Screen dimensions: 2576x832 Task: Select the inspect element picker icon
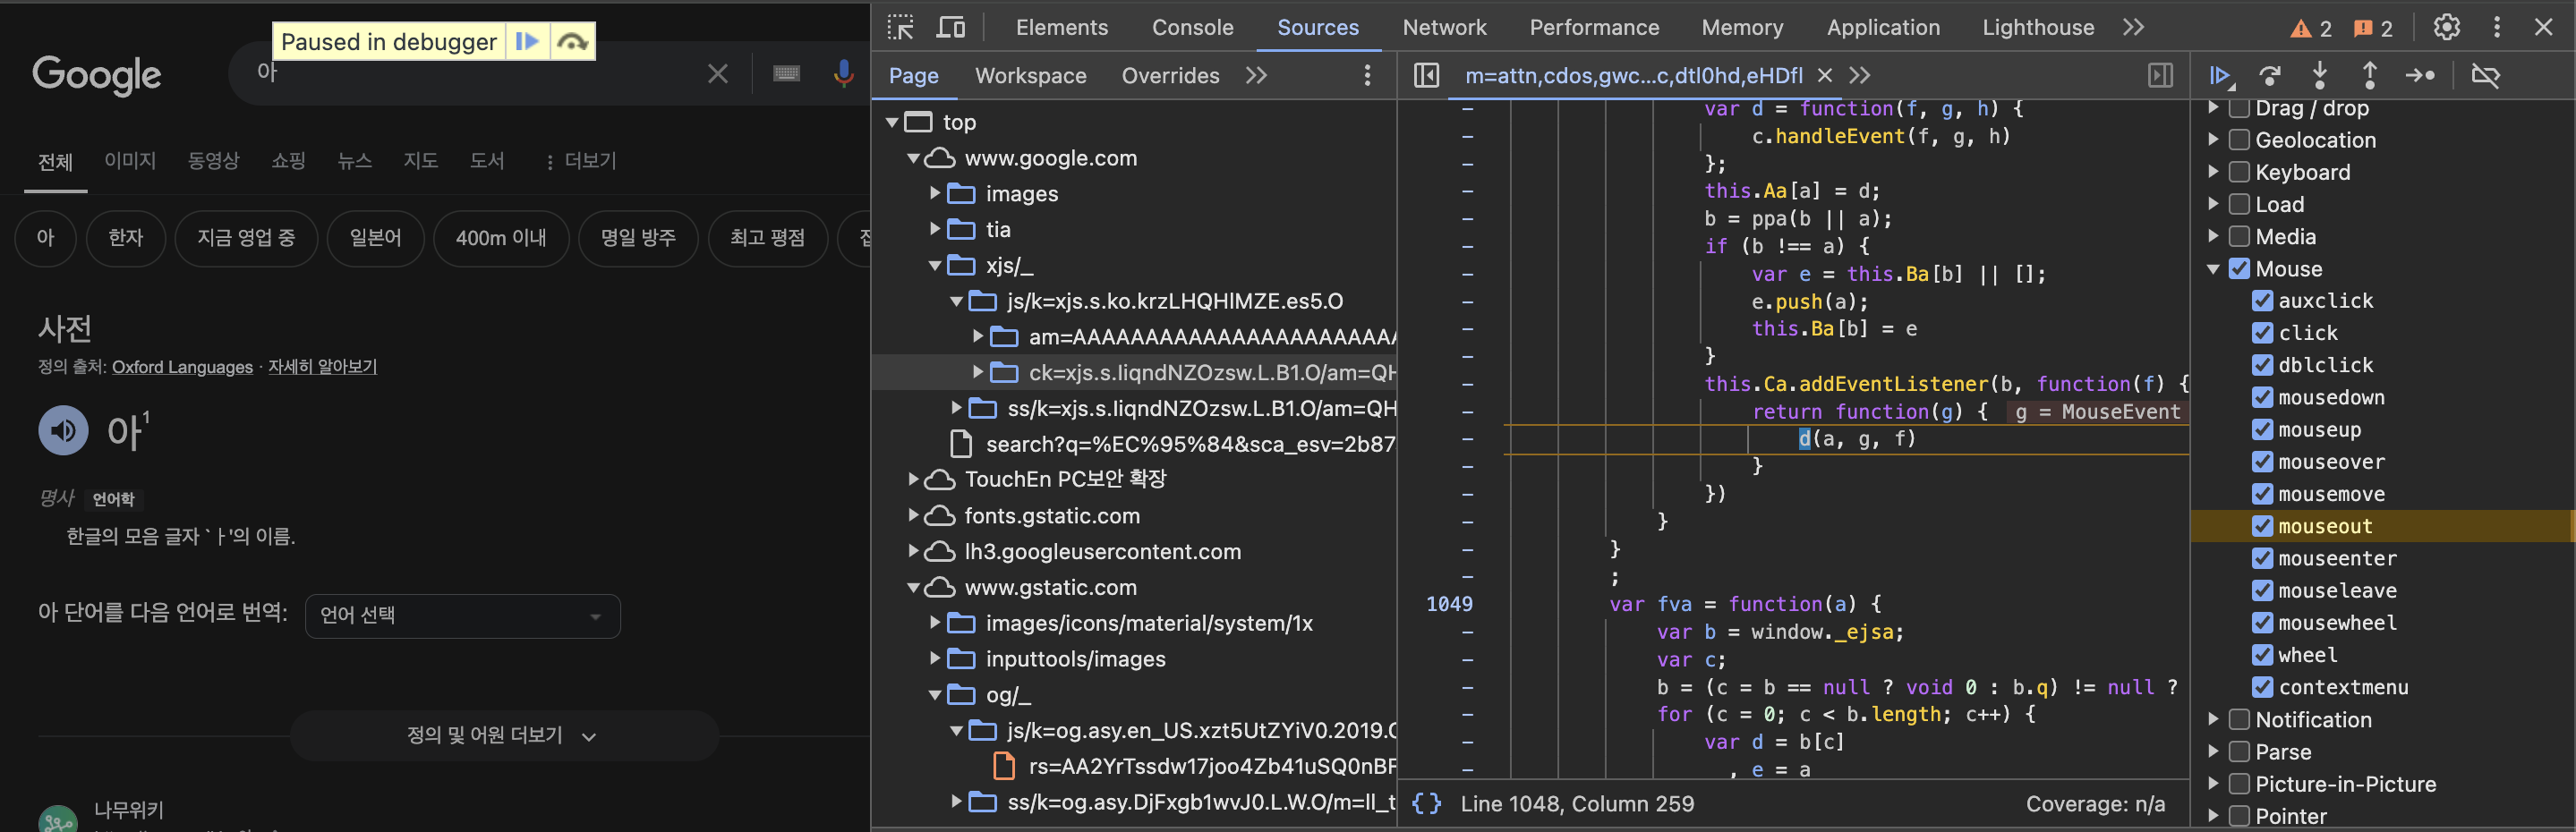[x=900, y=27]
